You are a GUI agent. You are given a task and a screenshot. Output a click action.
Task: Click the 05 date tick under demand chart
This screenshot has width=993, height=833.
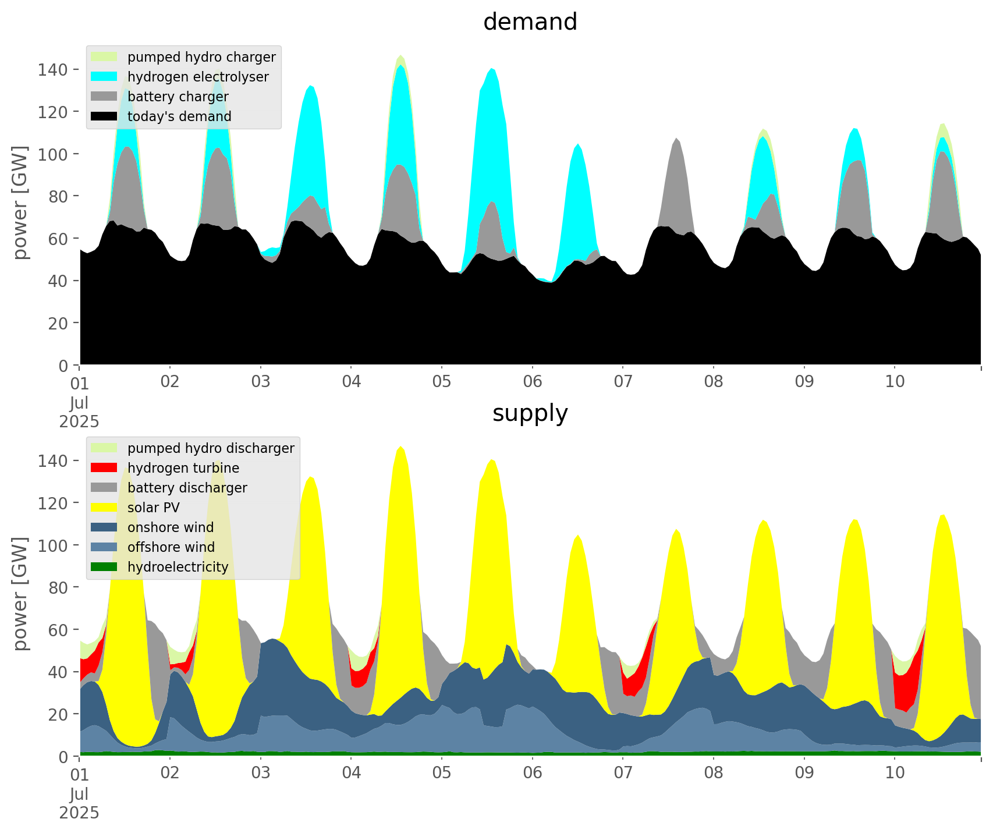(x=442, y=382)
